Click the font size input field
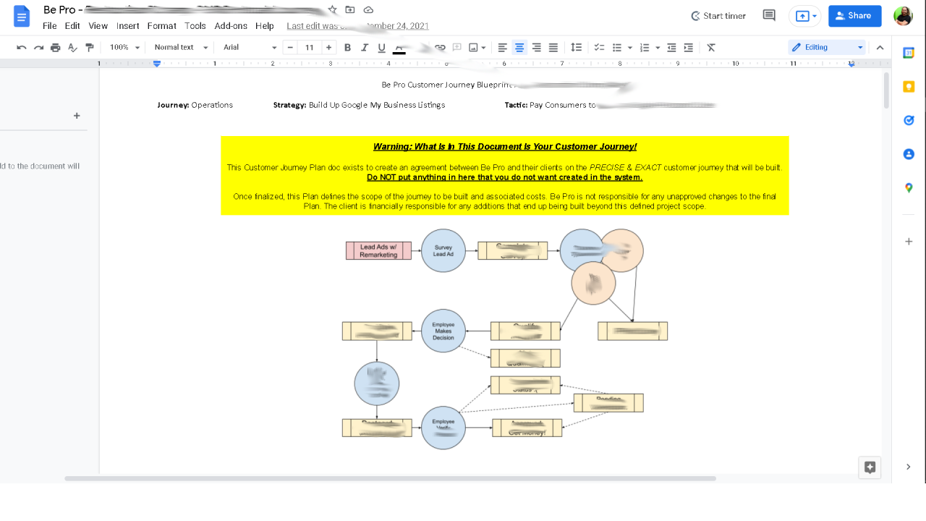Viewport: 926px width, 521px height. point(310,48)
